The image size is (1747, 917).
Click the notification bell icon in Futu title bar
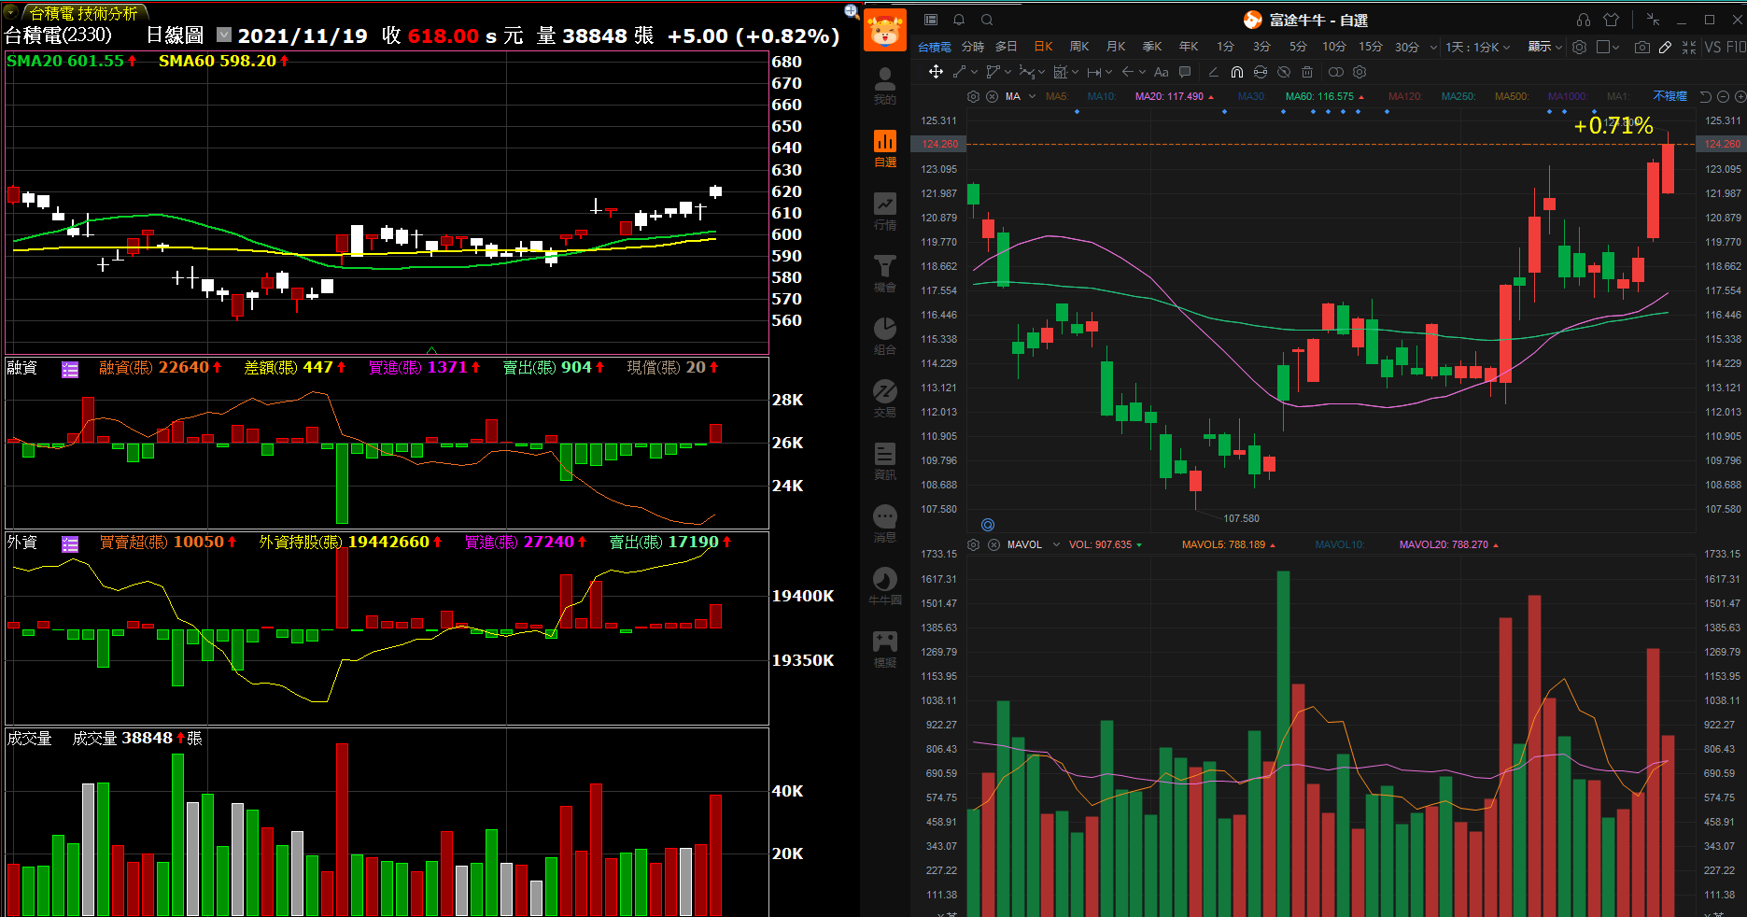tap(959, 20)
